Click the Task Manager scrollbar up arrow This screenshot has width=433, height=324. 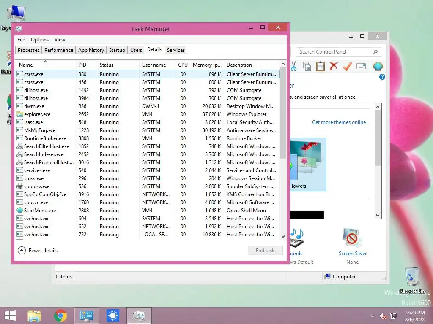[283, 64]
